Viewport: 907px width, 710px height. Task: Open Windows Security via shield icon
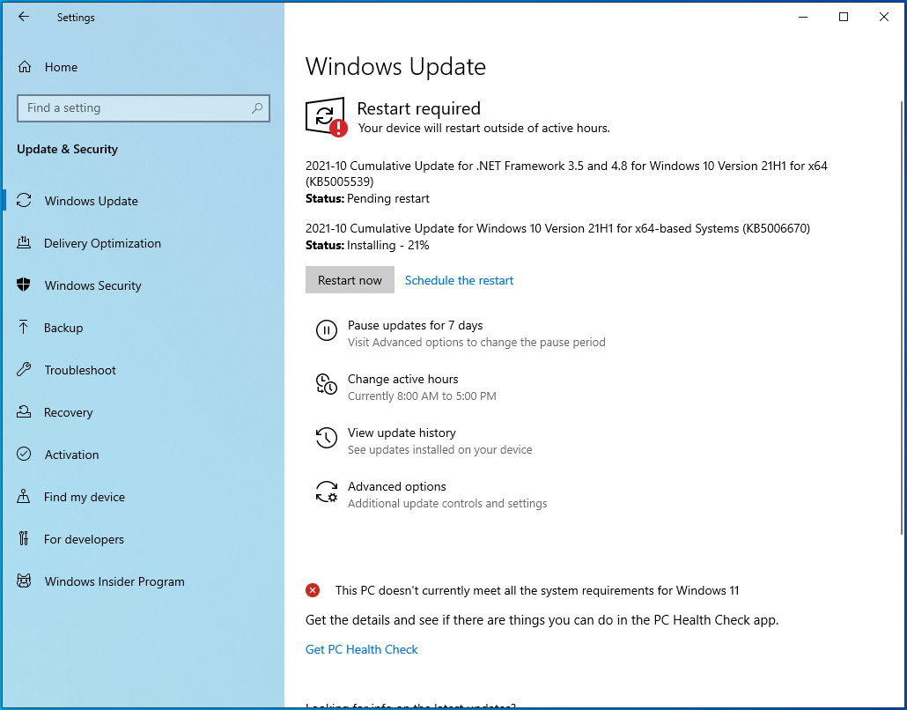pyautogui.click(x=26, y=285)
